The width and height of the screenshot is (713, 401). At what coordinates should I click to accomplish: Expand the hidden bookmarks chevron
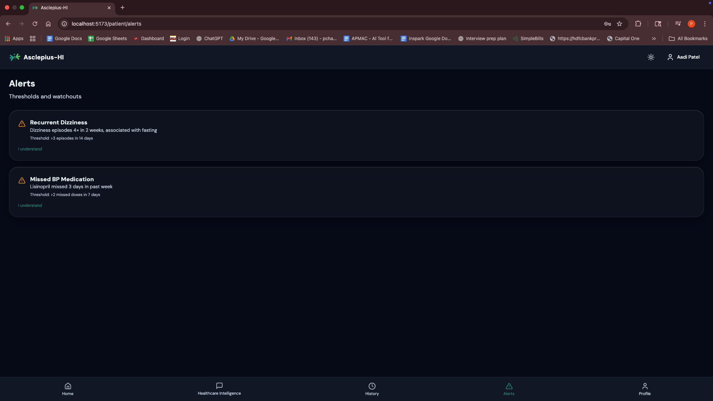click(654, 39)
